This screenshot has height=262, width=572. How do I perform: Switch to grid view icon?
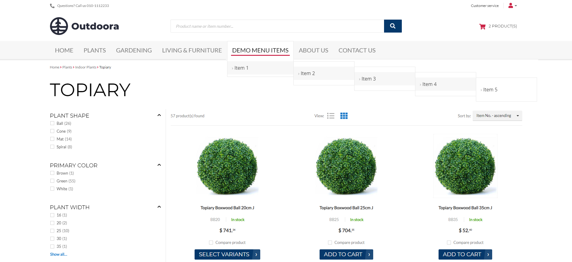[x=344, y=116]
